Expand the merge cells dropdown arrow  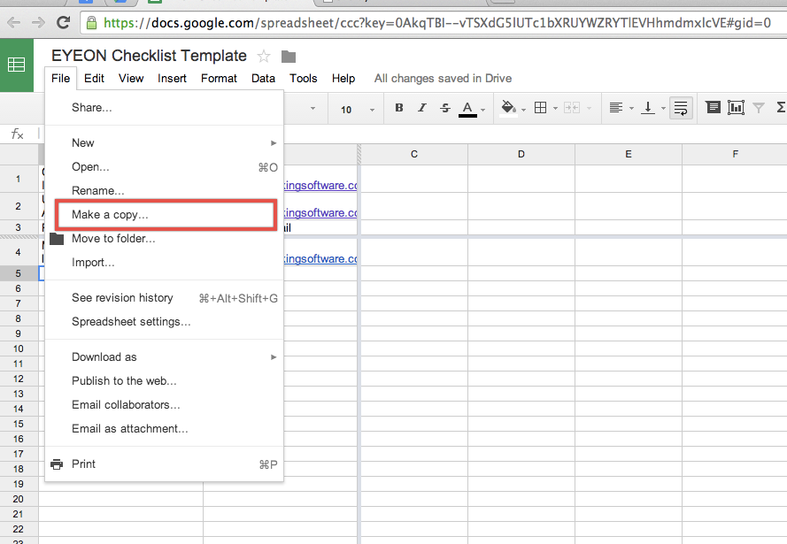point(589,108)
